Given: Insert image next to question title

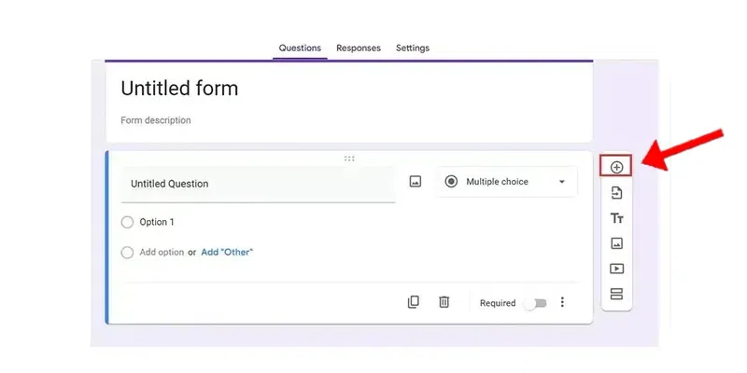Looking at the screenshot, I should coord(416,182).
